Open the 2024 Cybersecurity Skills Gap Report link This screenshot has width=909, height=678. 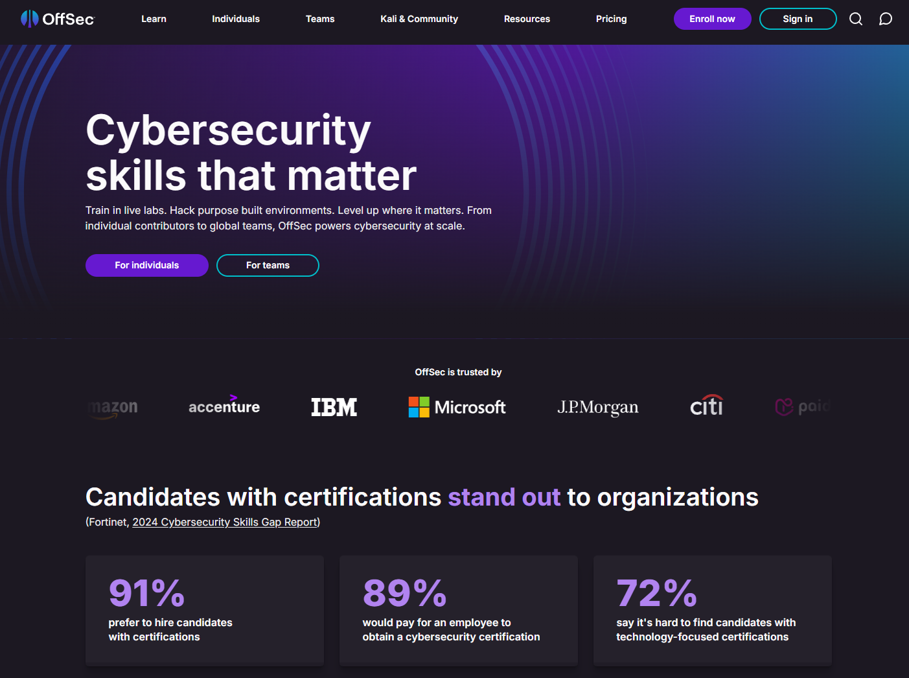click(x=225, y=522)
